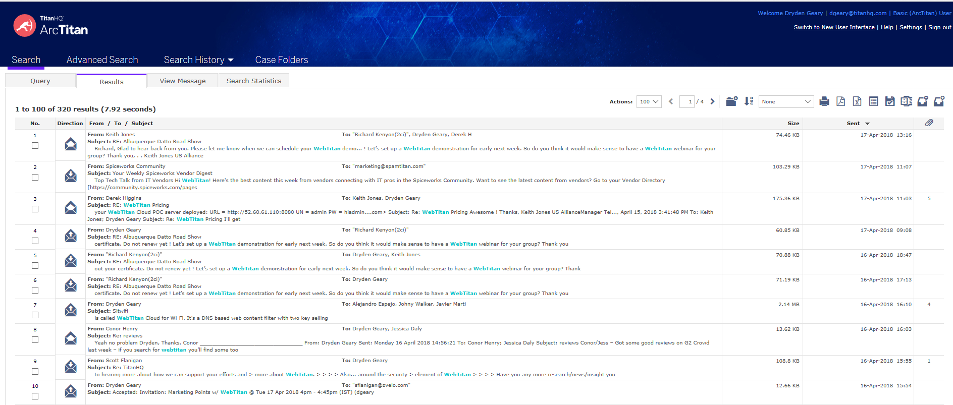This screenshot has height=405, width=953.
Task: Open the Advanced Search menu item
Action: point(102,60)
